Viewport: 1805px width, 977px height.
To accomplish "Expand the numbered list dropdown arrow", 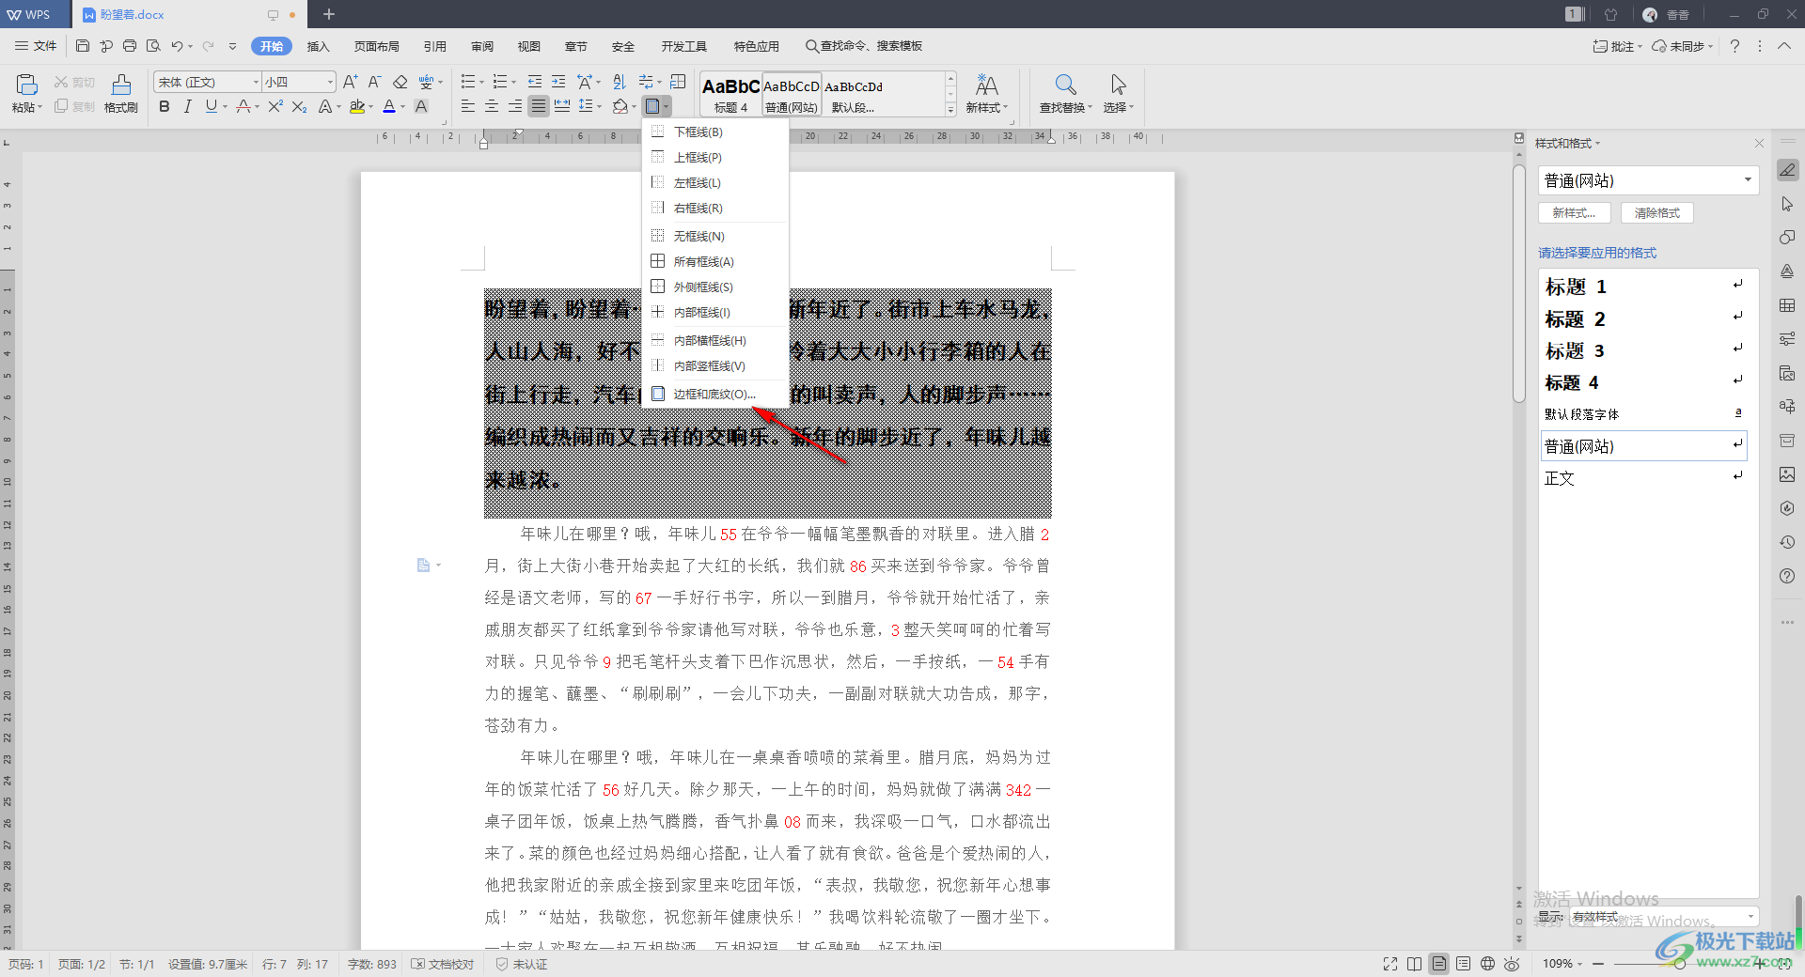I will click(513, 83).
